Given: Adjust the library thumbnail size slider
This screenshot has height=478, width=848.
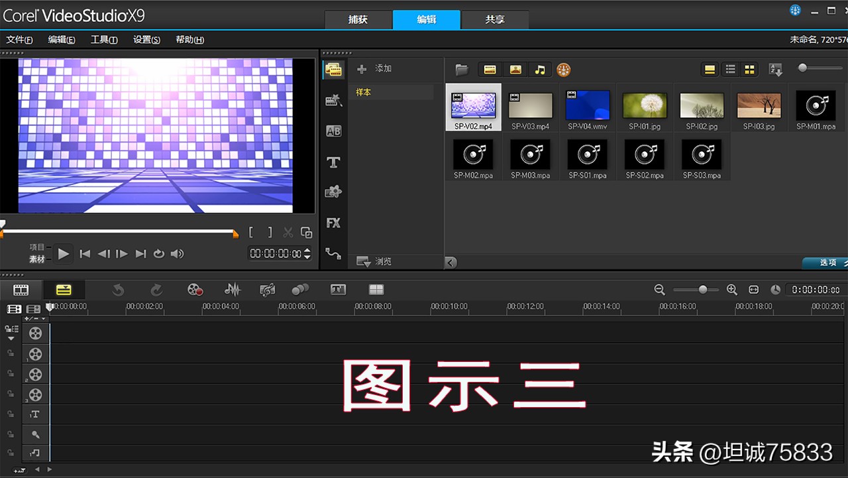Looking at the screenshot, I should tap(803, 68).
